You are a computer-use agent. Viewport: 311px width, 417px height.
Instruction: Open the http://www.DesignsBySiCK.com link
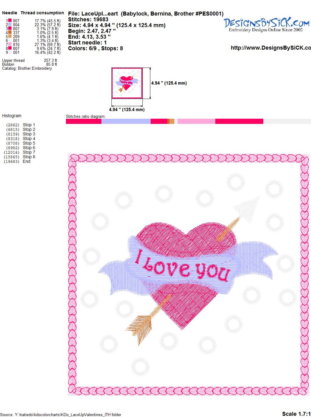pos(271,48)
